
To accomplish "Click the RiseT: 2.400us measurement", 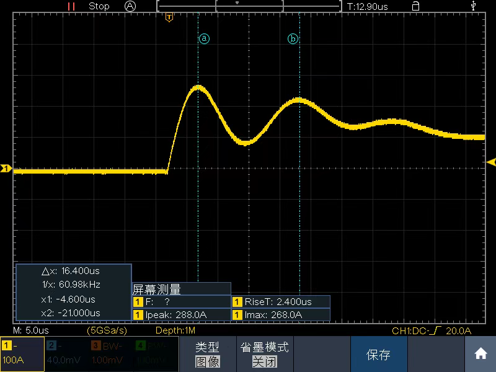I will point(281,302).
